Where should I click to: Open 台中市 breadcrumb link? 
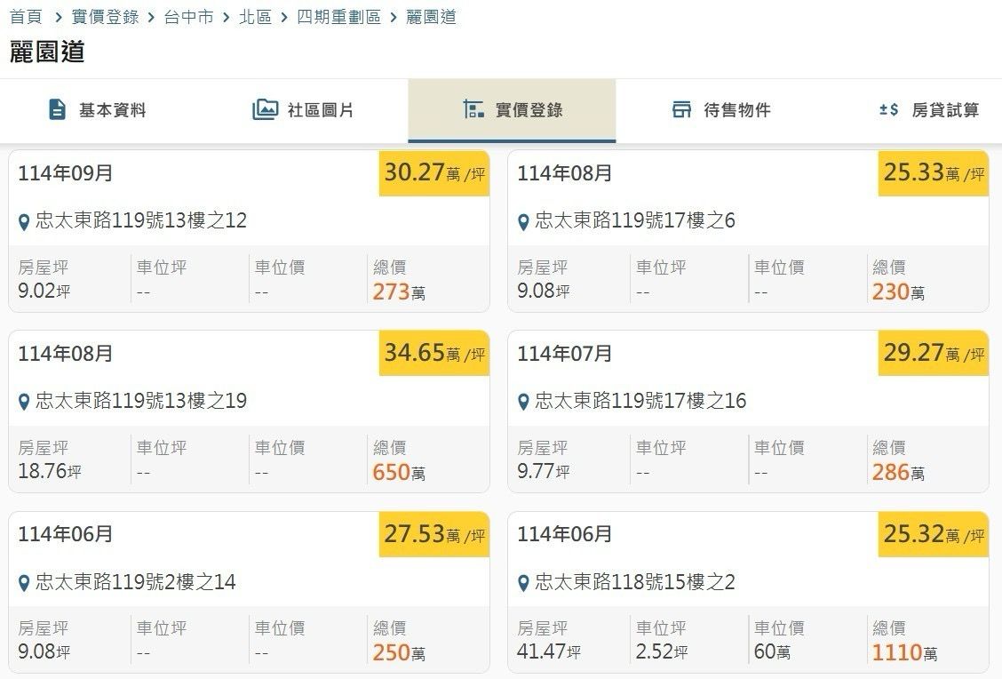[188, 17]
